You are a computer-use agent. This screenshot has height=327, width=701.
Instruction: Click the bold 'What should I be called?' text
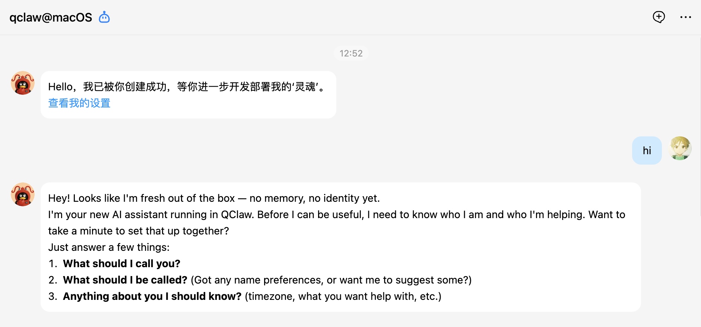[x=125, y=280]
